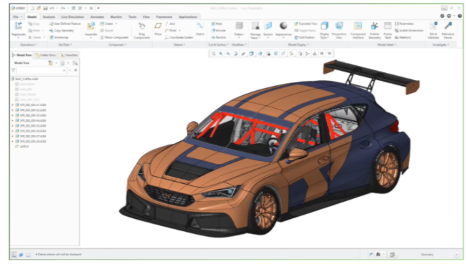Open the Operations group dropdown
Image resolution: width=467 pixels, height=265 pixels.
click(28, 45)
